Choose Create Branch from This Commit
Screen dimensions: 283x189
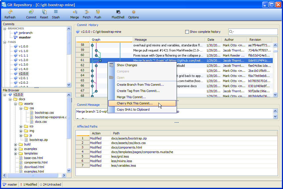click(142, 85)
